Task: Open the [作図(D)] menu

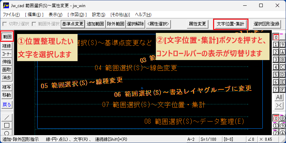Action: (77, 15)
